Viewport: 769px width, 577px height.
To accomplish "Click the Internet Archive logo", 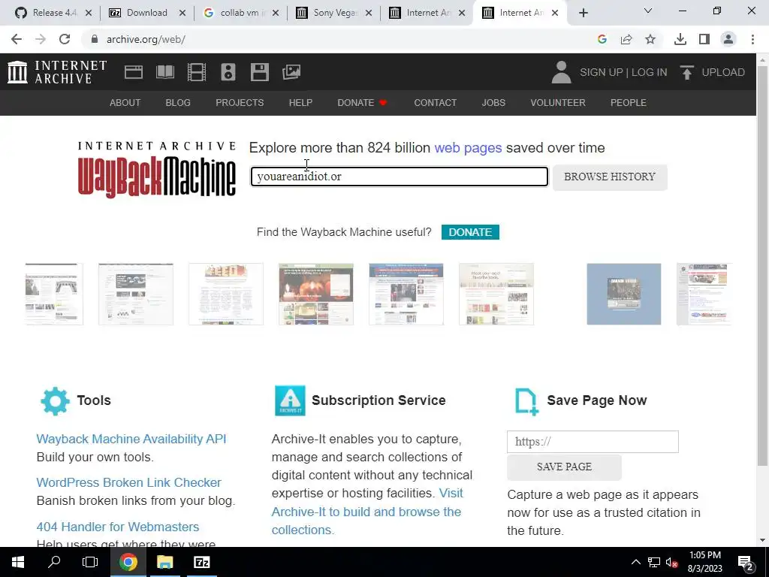I will (57, 72).
